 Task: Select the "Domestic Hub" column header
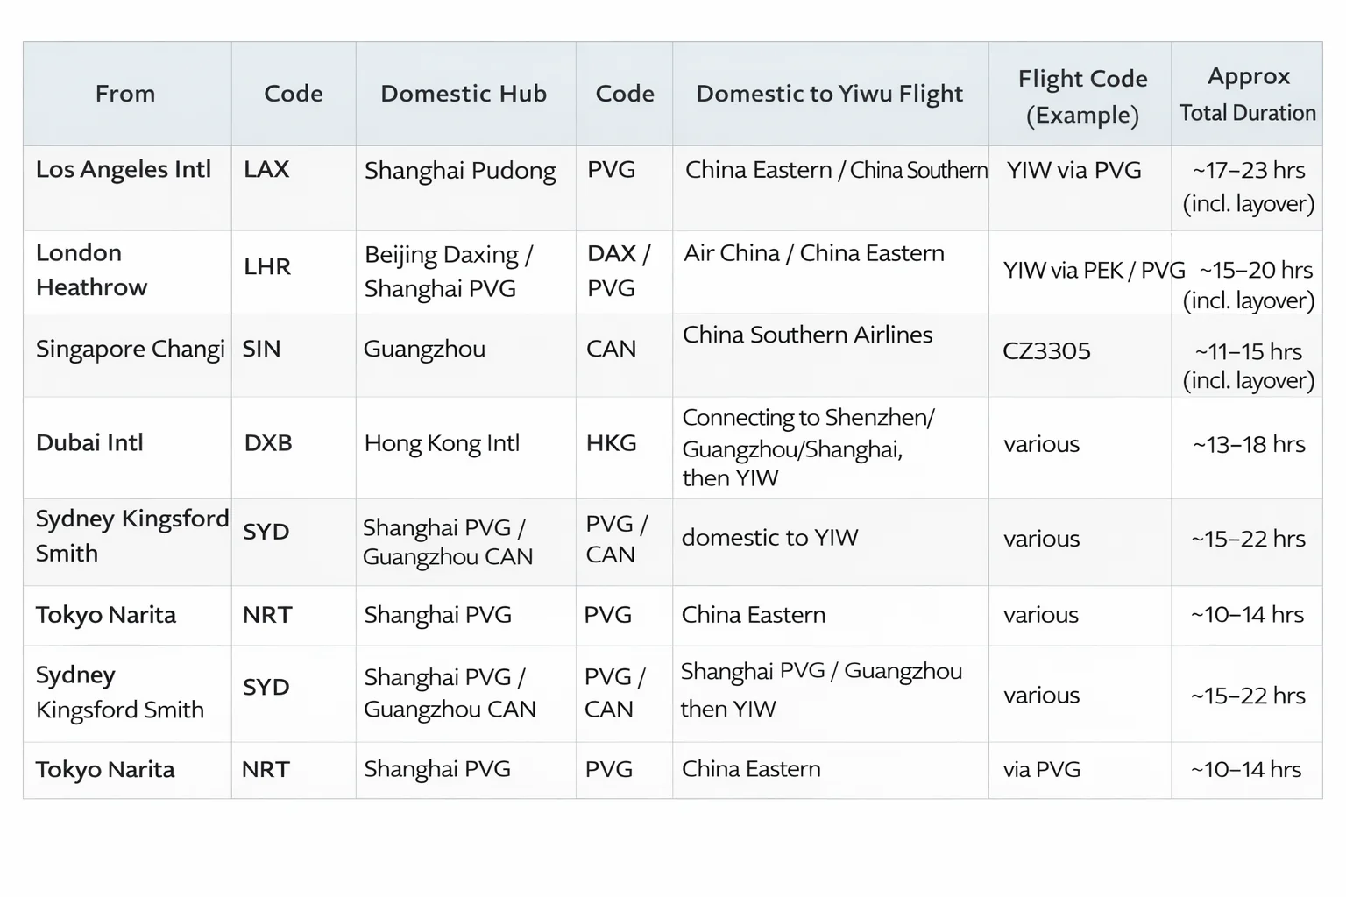(x=464, y=94)
